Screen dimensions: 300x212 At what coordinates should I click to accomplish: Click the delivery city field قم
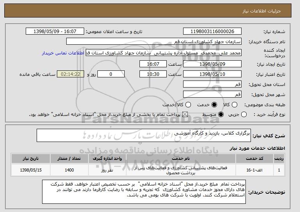(x=212, y=95)
